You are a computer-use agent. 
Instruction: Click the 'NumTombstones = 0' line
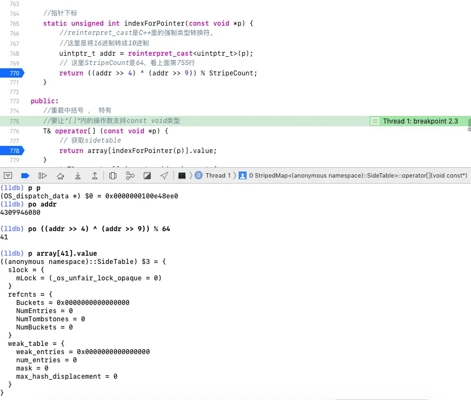click(x=50, y=319)
